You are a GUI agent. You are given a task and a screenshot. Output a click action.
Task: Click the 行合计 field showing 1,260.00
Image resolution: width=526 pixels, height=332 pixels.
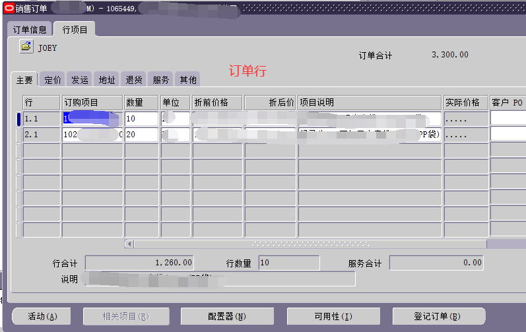140,263
